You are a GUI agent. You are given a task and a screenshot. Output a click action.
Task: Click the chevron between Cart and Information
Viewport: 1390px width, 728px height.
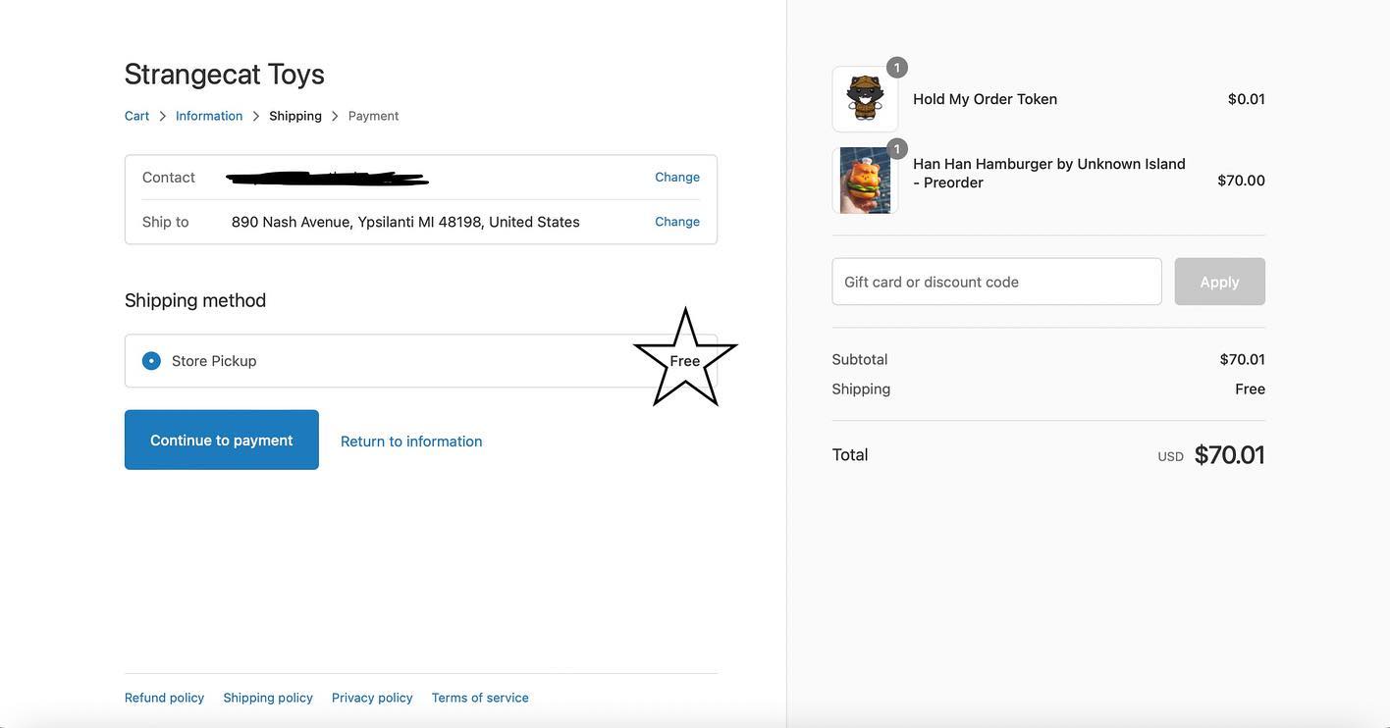point(163,116)
